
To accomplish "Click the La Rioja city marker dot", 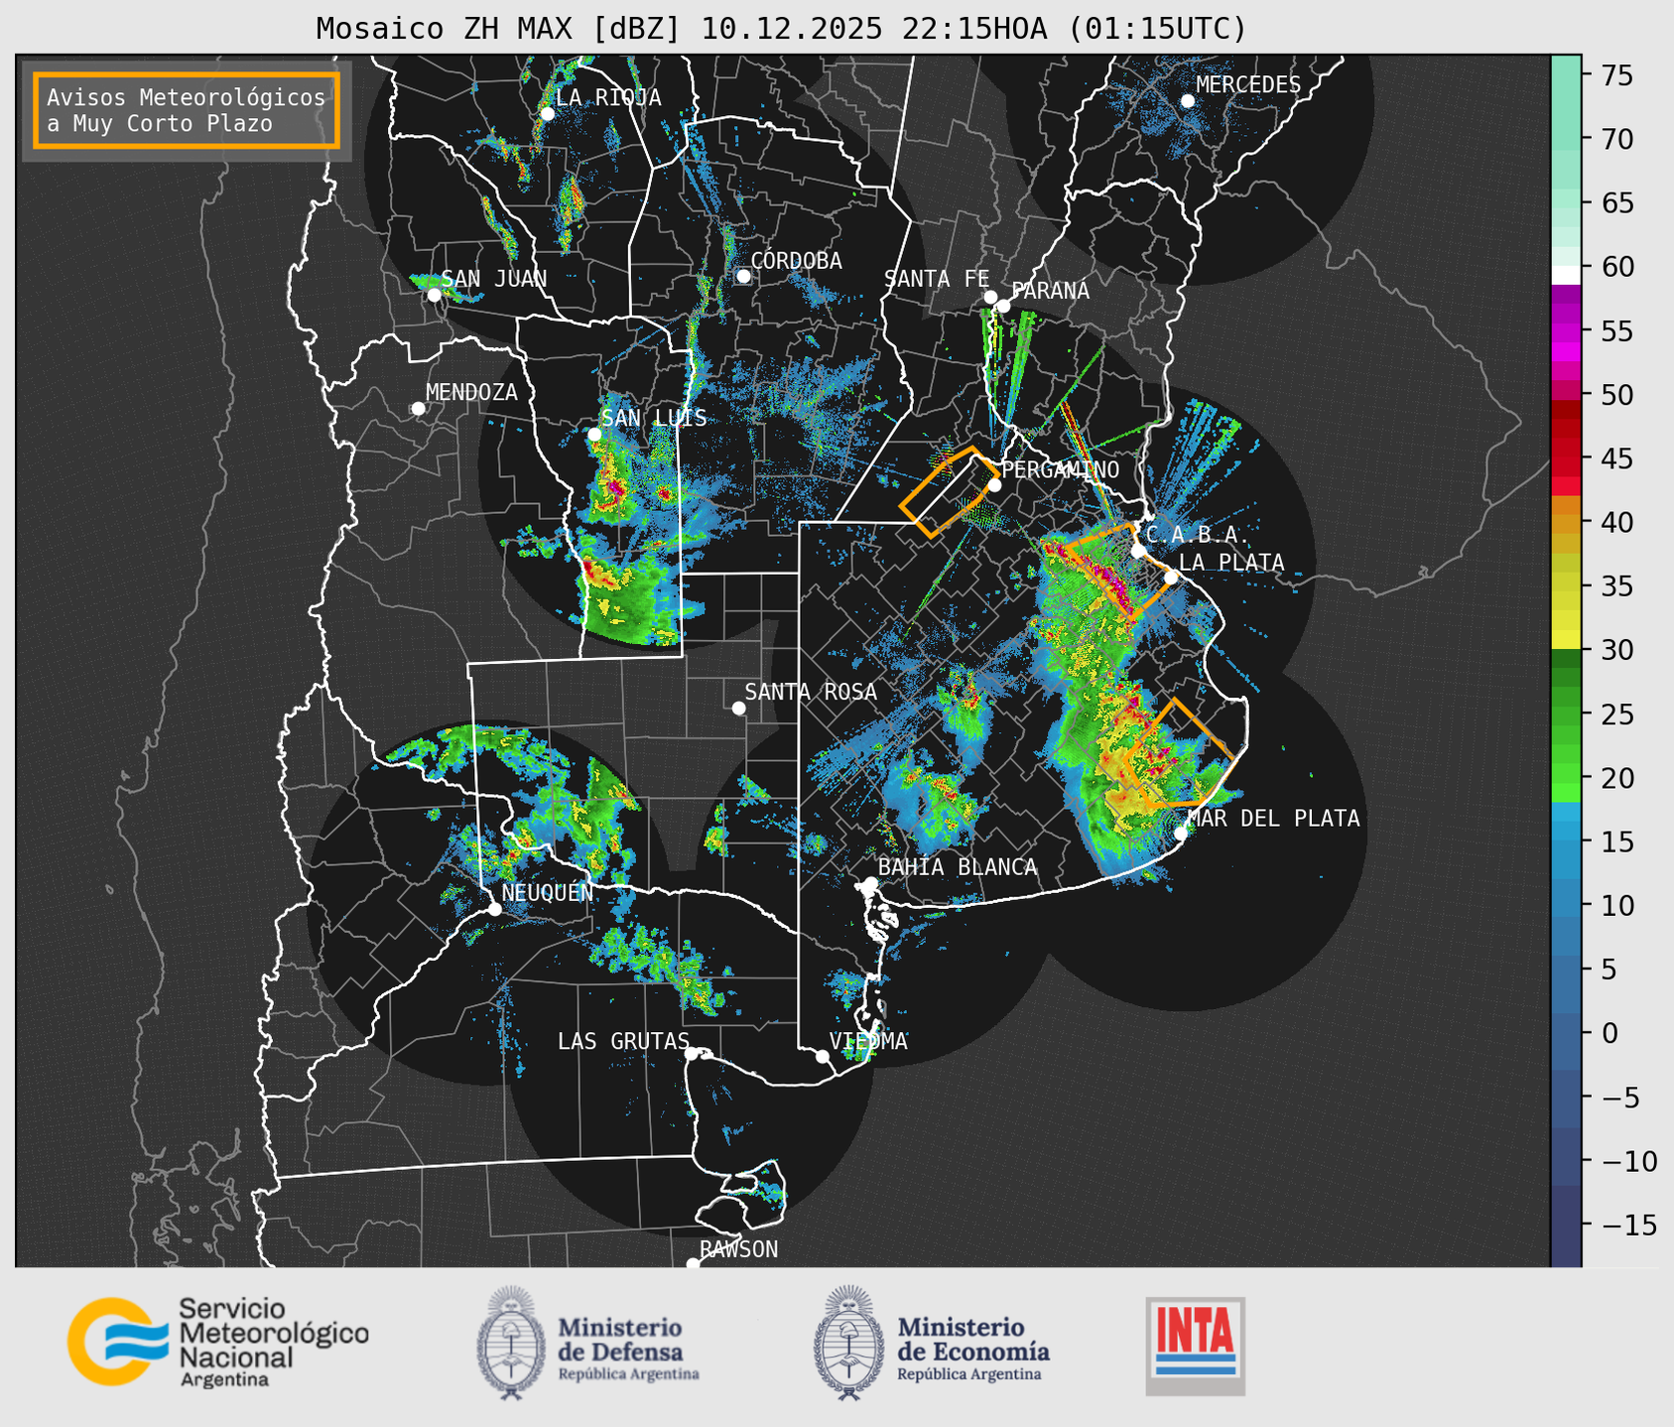I will 547,114.
